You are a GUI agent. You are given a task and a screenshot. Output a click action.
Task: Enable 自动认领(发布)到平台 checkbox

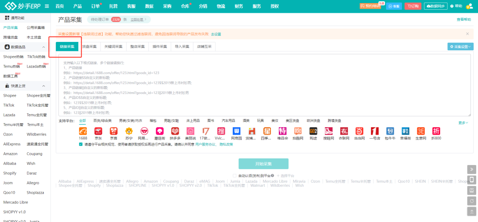coord(234,176)
